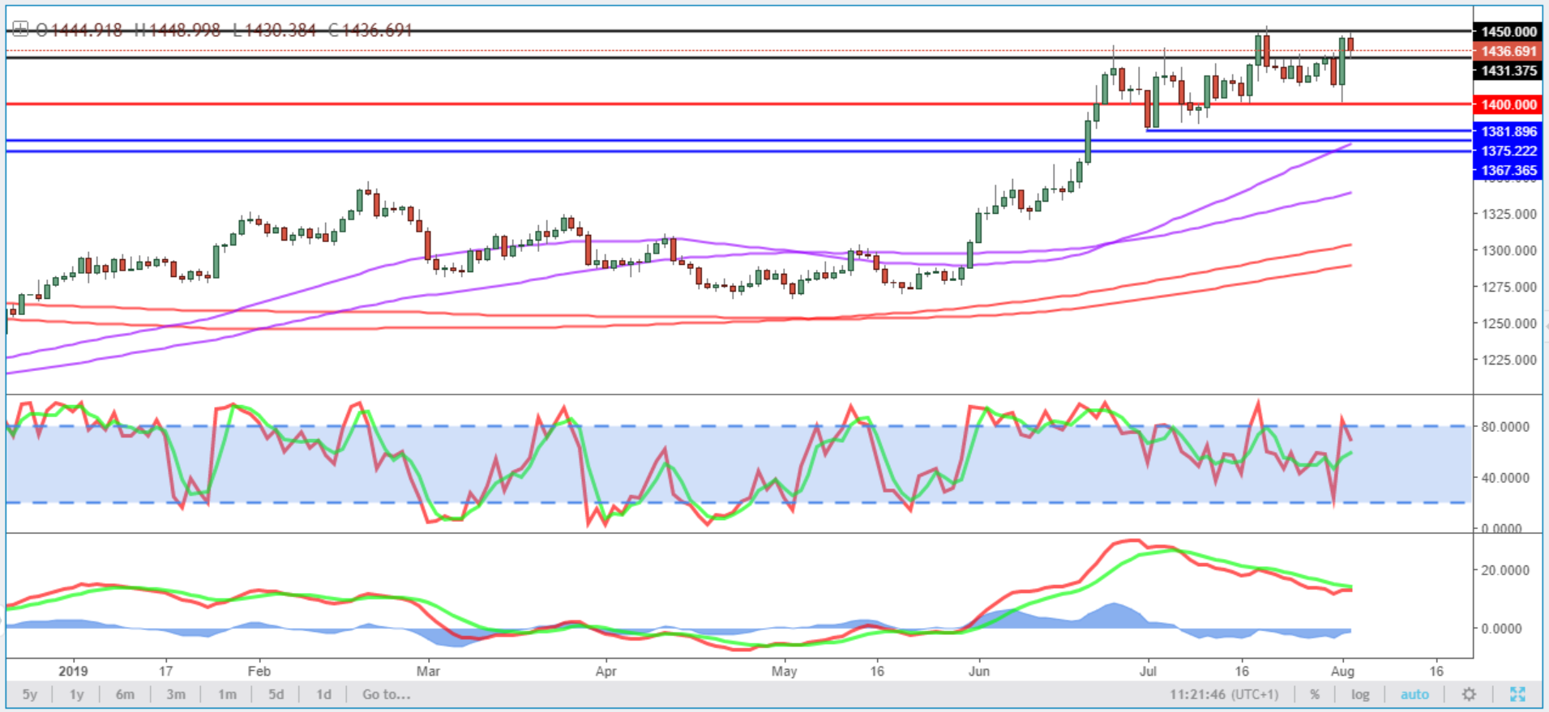This screenshot has height=712, width=1549.
Task: Click the low value L1430.384 in legend
Action: [274, 31]
